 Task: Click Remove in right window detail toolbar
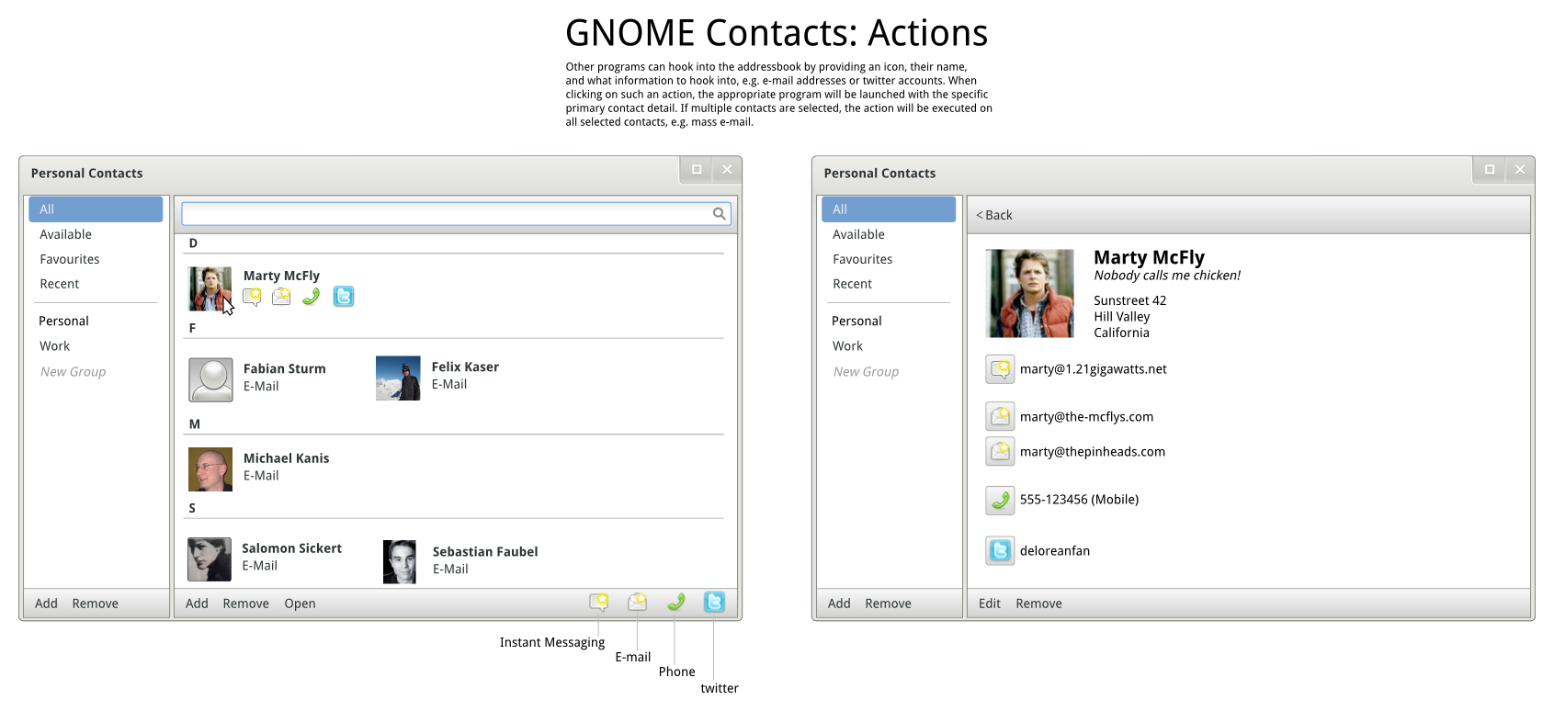(1039, 604)
